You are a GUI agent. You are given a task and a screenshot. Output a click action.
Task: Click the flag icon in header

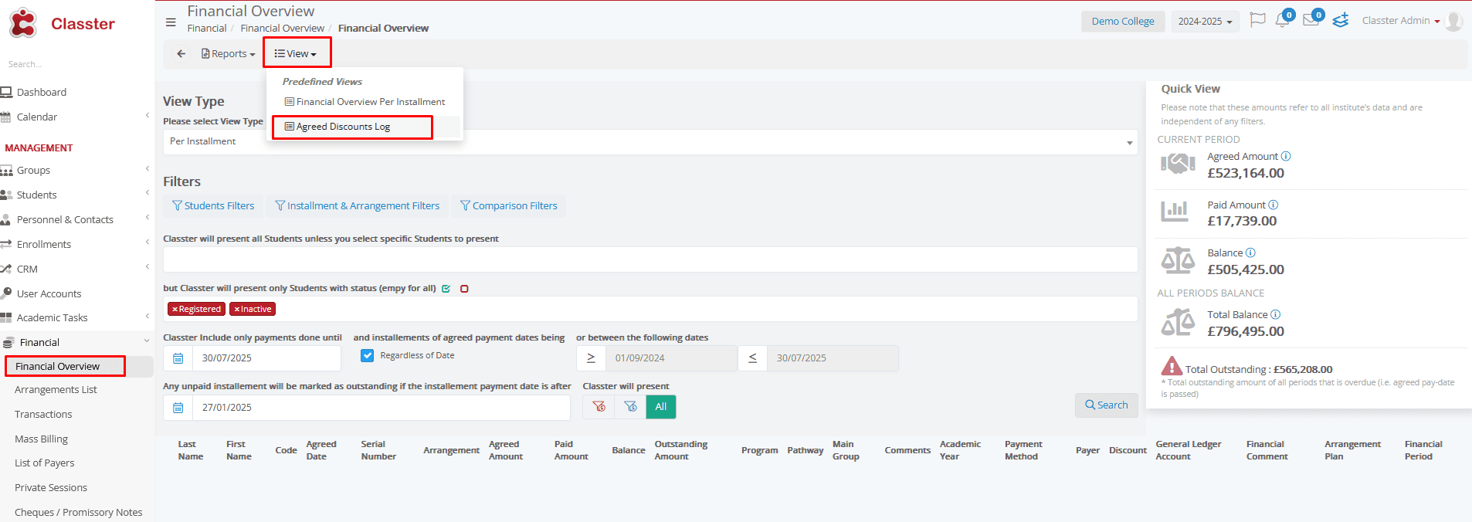(x=1257, y=20)
